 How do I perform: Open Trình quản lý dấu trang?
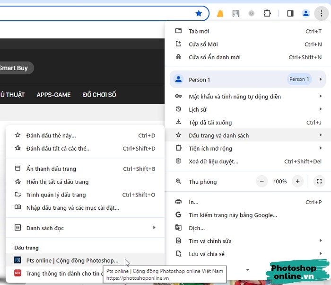click(85, 195)
